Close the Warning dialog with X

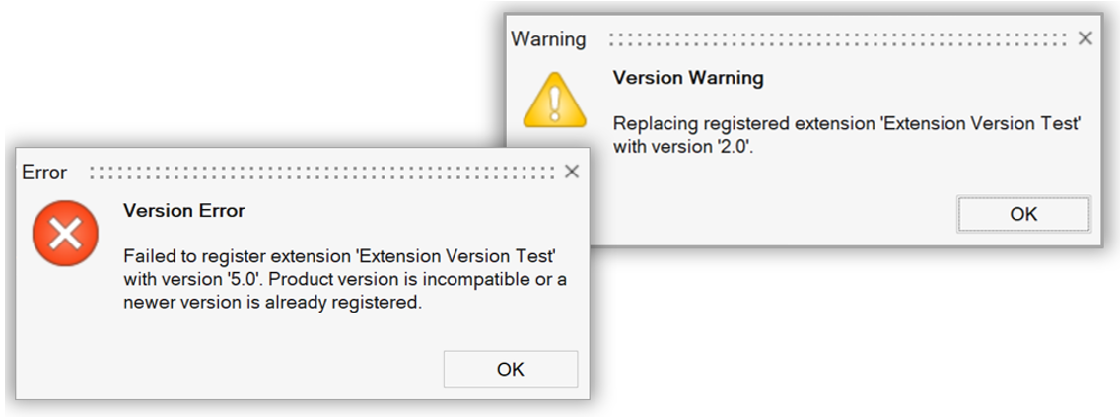[1085, 38]
